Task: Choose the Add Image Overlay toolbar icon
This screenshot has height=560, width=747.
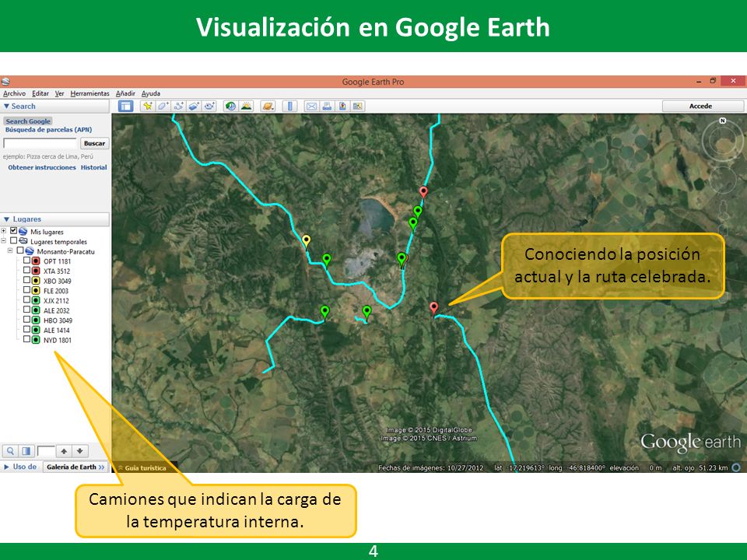Action: click(x=194, y=107)
